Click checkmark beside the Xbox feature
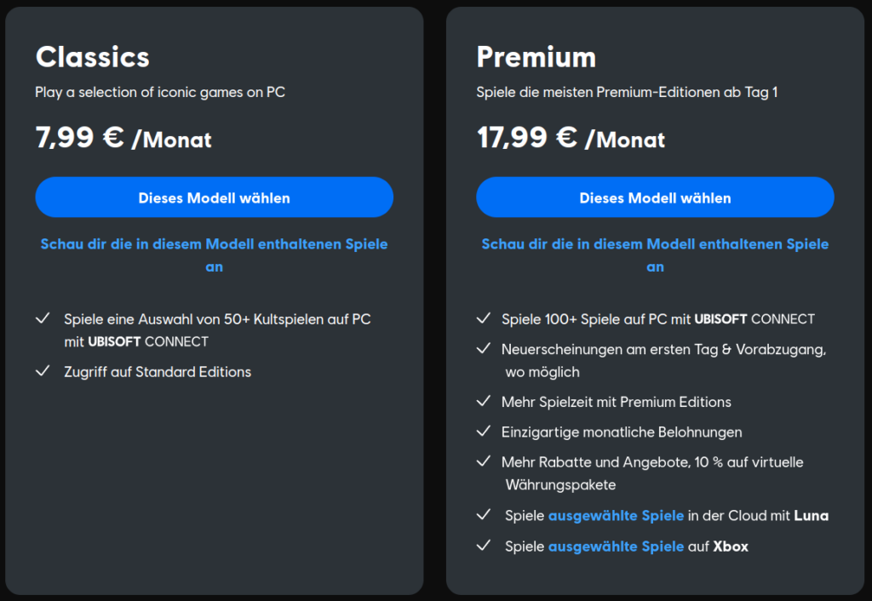Image resolution: width=872 pixels, height=601 pixels. (484, 546)
